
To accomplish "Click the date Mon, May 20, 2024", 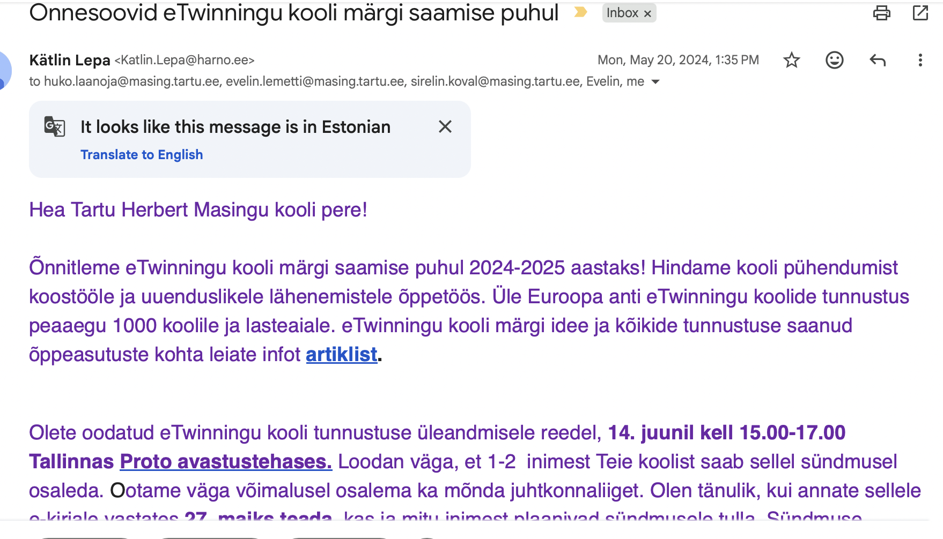I will 678,60.
